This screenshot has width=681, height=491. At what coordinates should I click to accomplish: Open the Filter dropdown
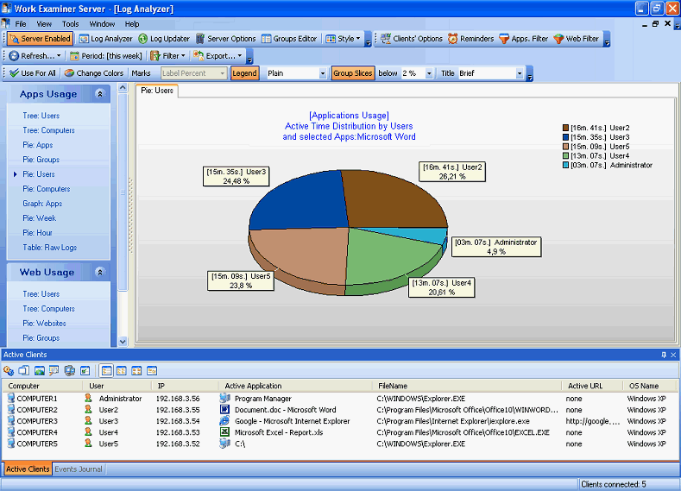coord(168,56)
